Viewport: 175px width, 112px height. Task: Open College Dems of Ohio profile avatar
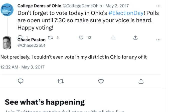[7, 10]
